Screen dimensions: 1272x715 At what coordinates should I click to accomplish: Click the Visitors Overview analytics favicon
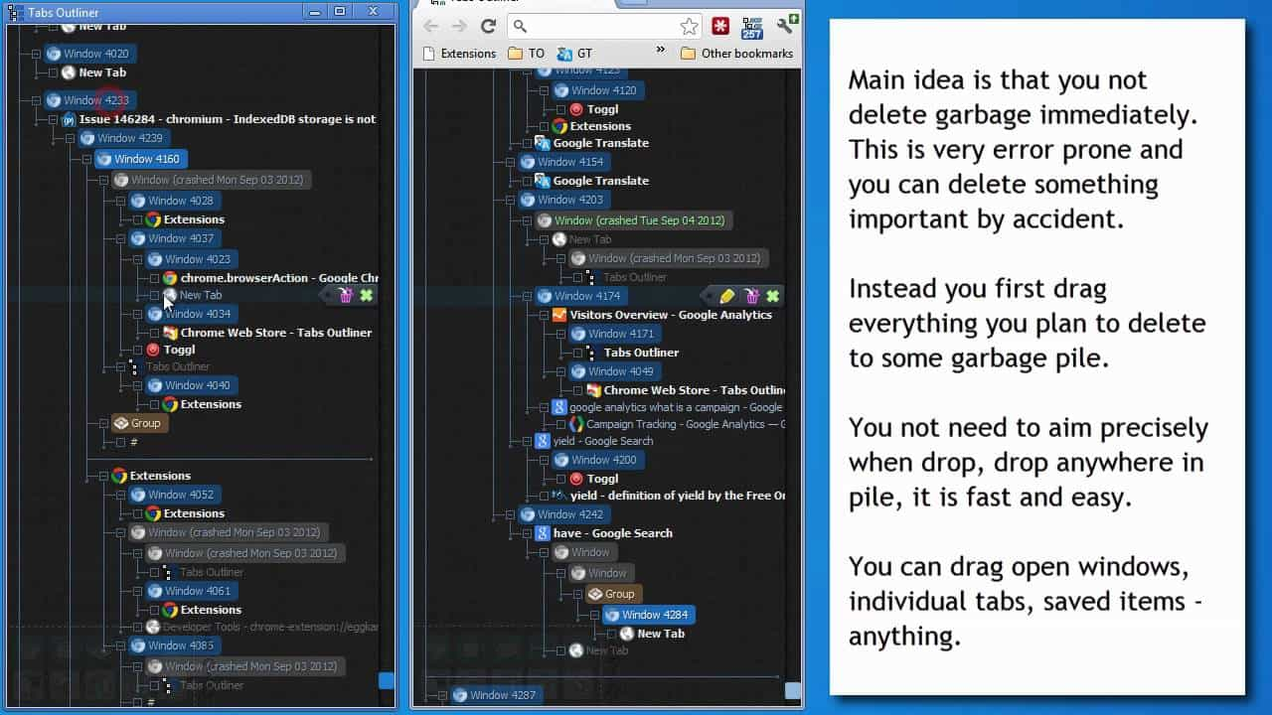pos(559,315)
